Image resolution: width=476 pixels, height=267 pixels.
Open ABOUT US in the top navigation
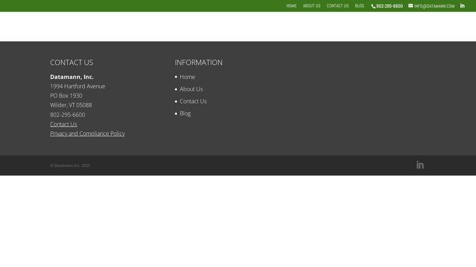coord(312,6)
